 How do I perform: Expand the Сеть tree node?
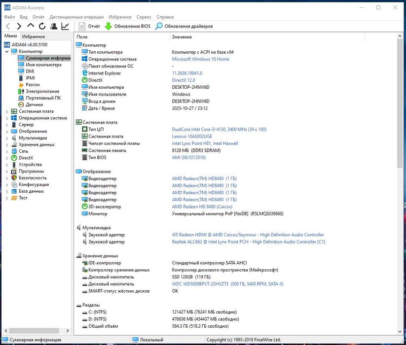(7, 151)
